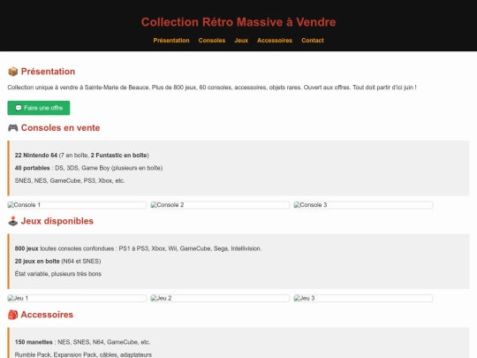Image resolution: width=477 pixels, height=358 pixels.
Task: Open the Jeu 2 image
Action: tap(220, 299)
